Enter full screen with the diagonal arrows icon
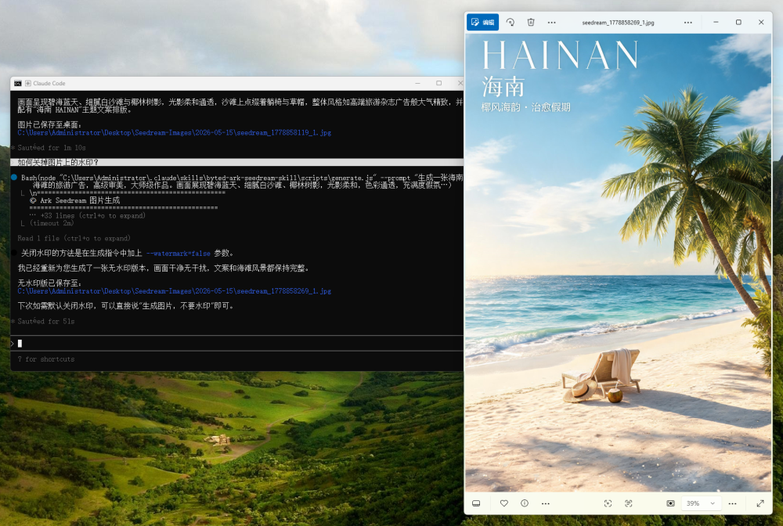This screenshot has width=783, height=526. pos(760,503)
